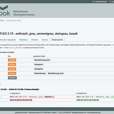Switch to the Ökobilanz tab
Screen dimensions: 114x114
(x=23, y=40)
